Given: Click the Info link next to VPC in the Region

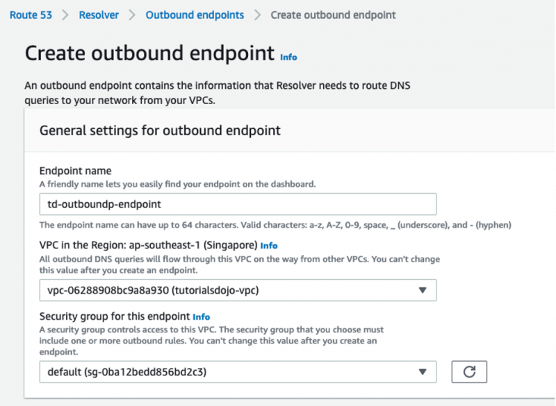Looking at the screenshot, I should point(268,246).
